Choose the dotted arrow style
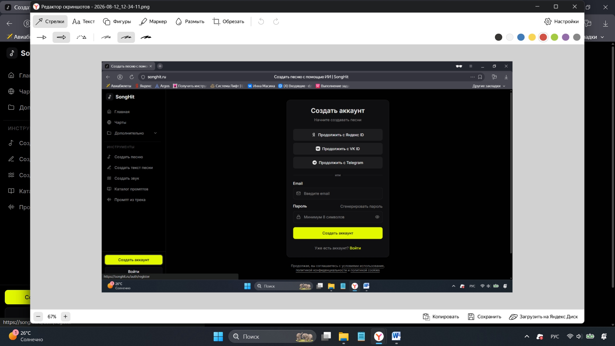This screenshot has width=615, height=346. [81, 37]
